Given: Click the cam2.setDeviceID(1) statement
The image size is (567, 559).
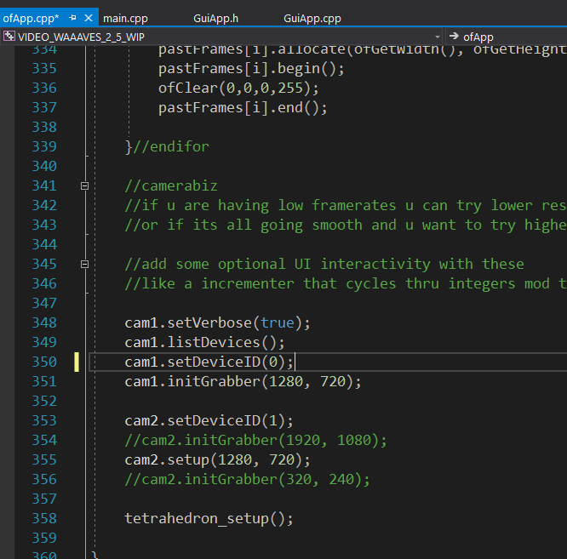Looking at the screenshot, I should tap(209, 420).
